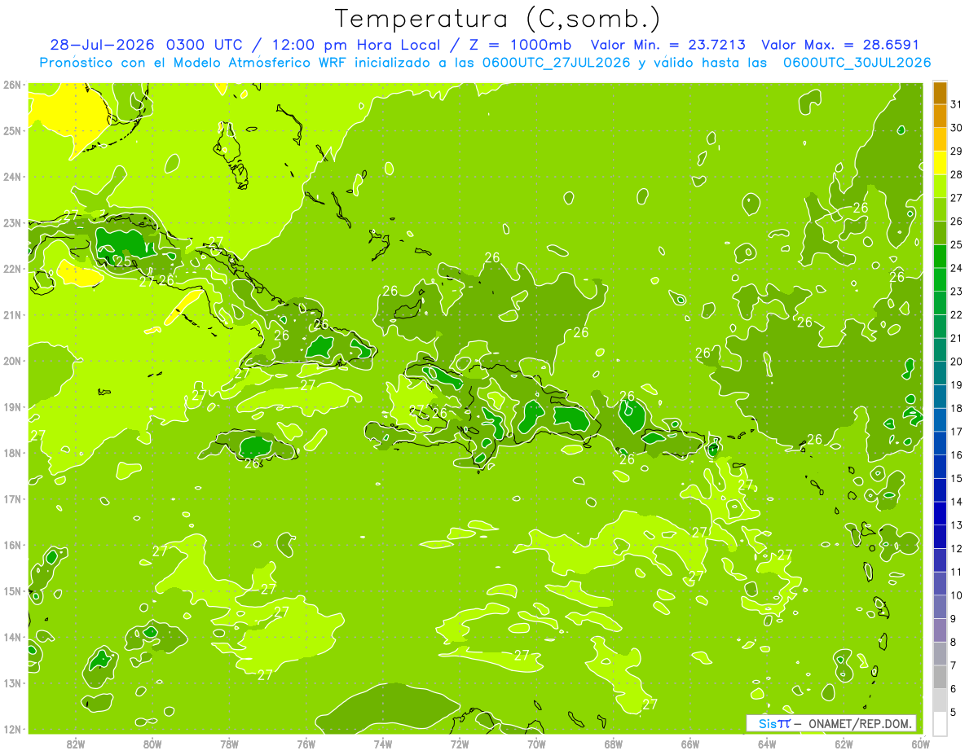Click the '16N' latitude axis label
The image size is (978, 755).
point(11,545)
